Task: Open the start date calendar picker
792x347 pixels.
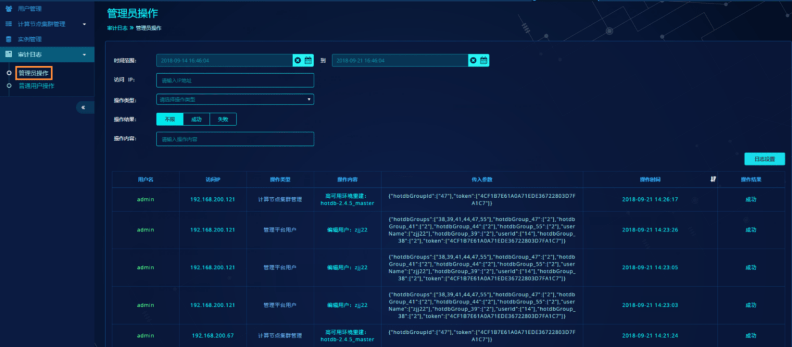Action: pos(308,60)
